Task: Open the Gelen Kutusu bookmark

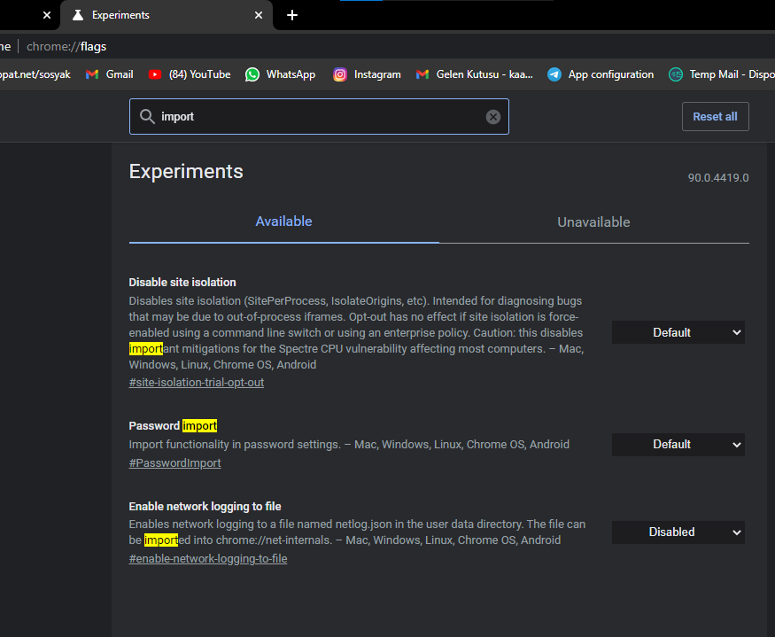Action: [474, 74]
